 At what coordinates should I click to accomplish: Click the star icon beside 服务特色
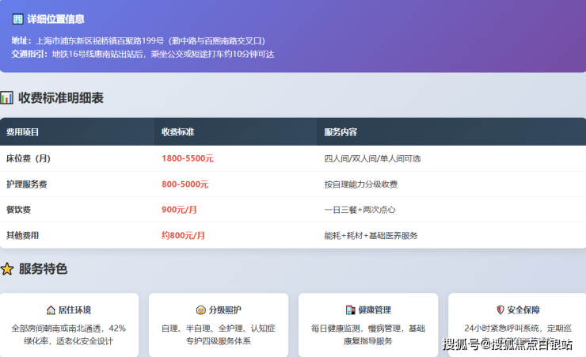[x=7, y=269]
